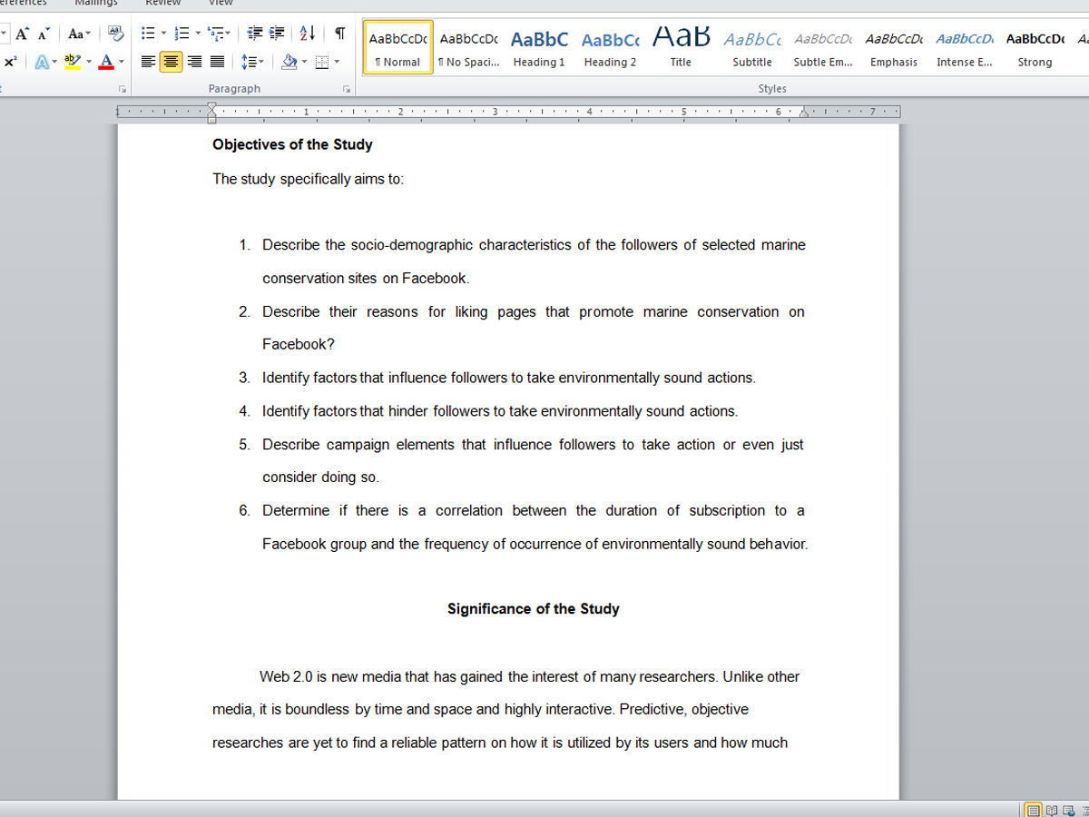Switch to Full Screen Reading view

(1051, 809)
